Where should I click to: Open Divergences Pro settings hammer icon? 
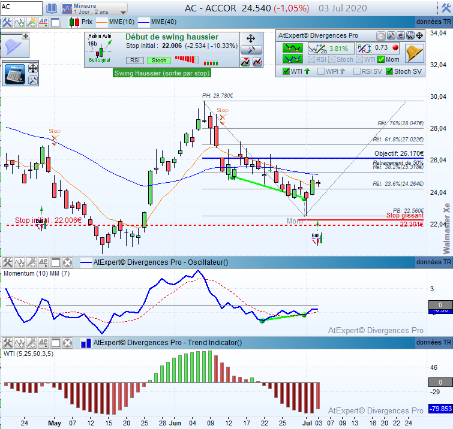tap(391, 35)
